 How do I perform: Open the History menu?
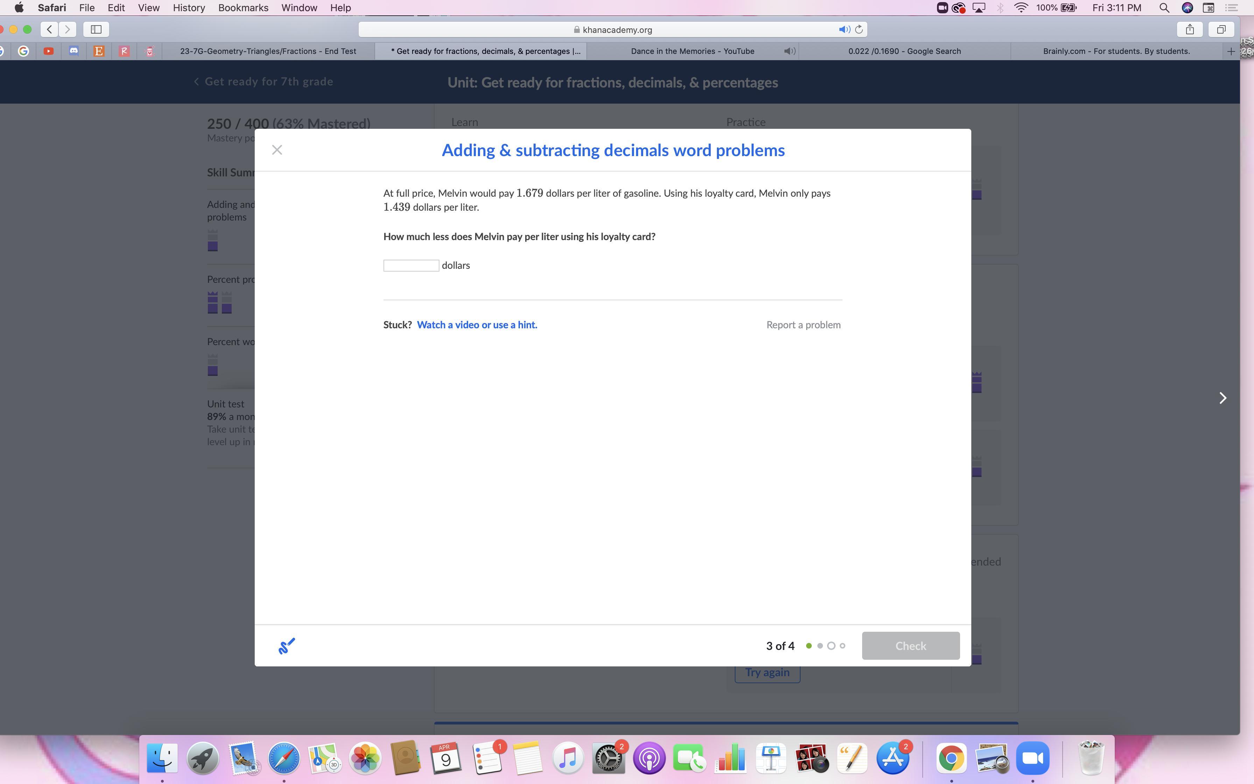[189, 8]
